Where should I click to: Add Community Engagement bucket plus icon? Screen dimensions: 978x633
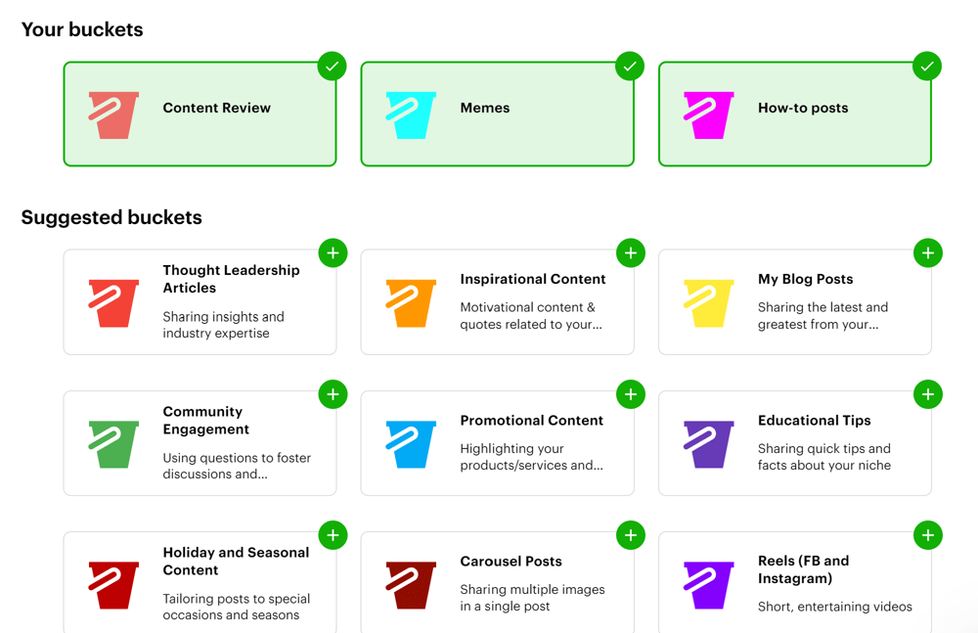click(x=333, y=394)
